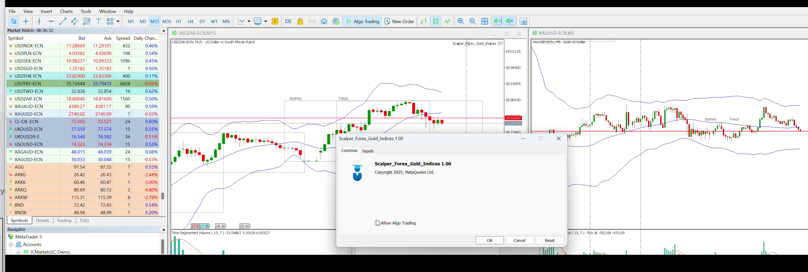Click the New Order button
The width and height of the screenshot is (808, 272).
pos(400,21)
